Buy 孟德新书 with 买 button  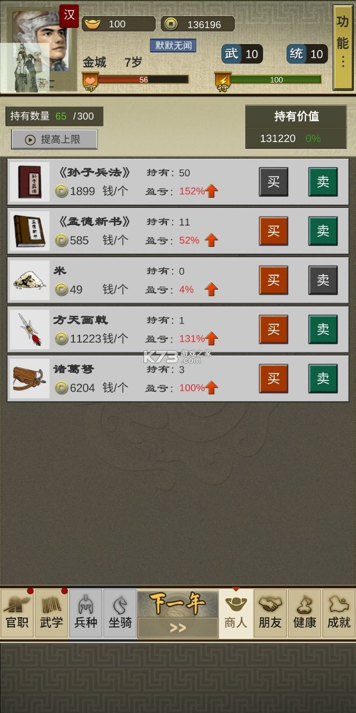tap(274, 231)
